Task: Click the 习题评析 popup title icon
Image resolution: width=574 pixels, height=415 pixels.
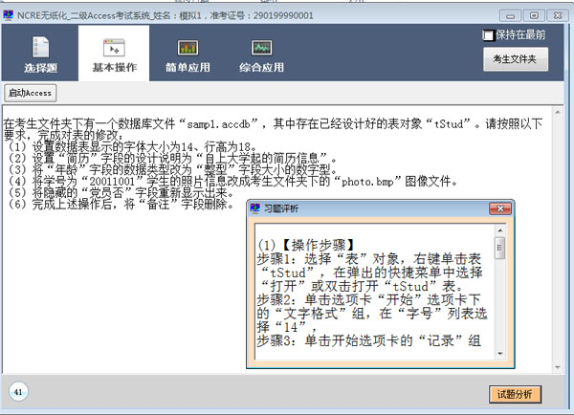Action: tap(255, 208)
